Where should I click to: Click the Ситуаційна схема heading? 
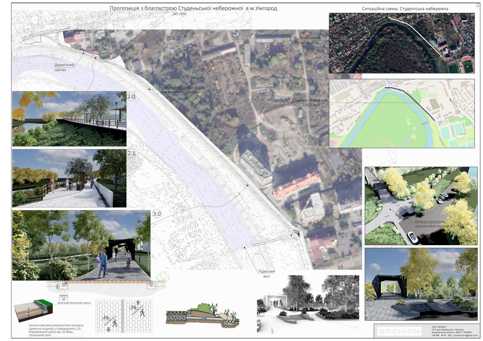coord(405,8)
